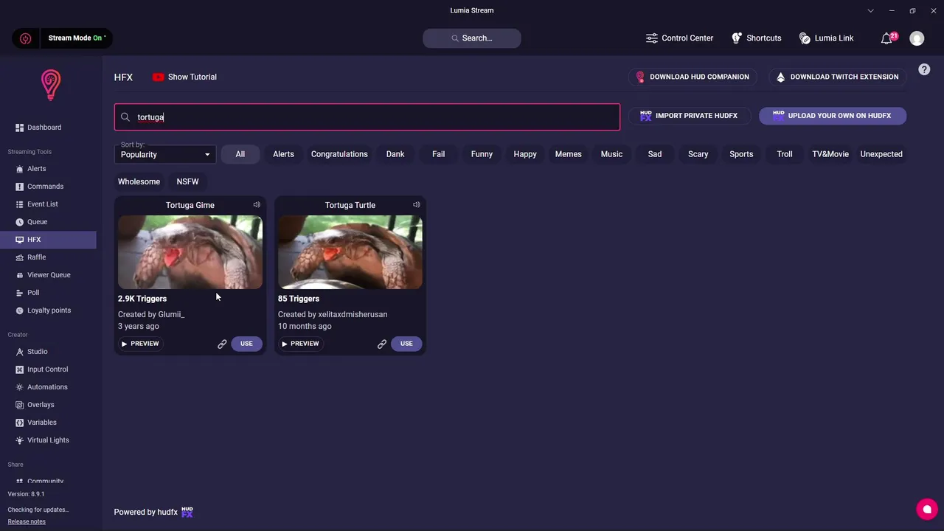This screenshot has height=531, width=944.
Task: Filter by Dank category
Action: [x=395, y=154]
